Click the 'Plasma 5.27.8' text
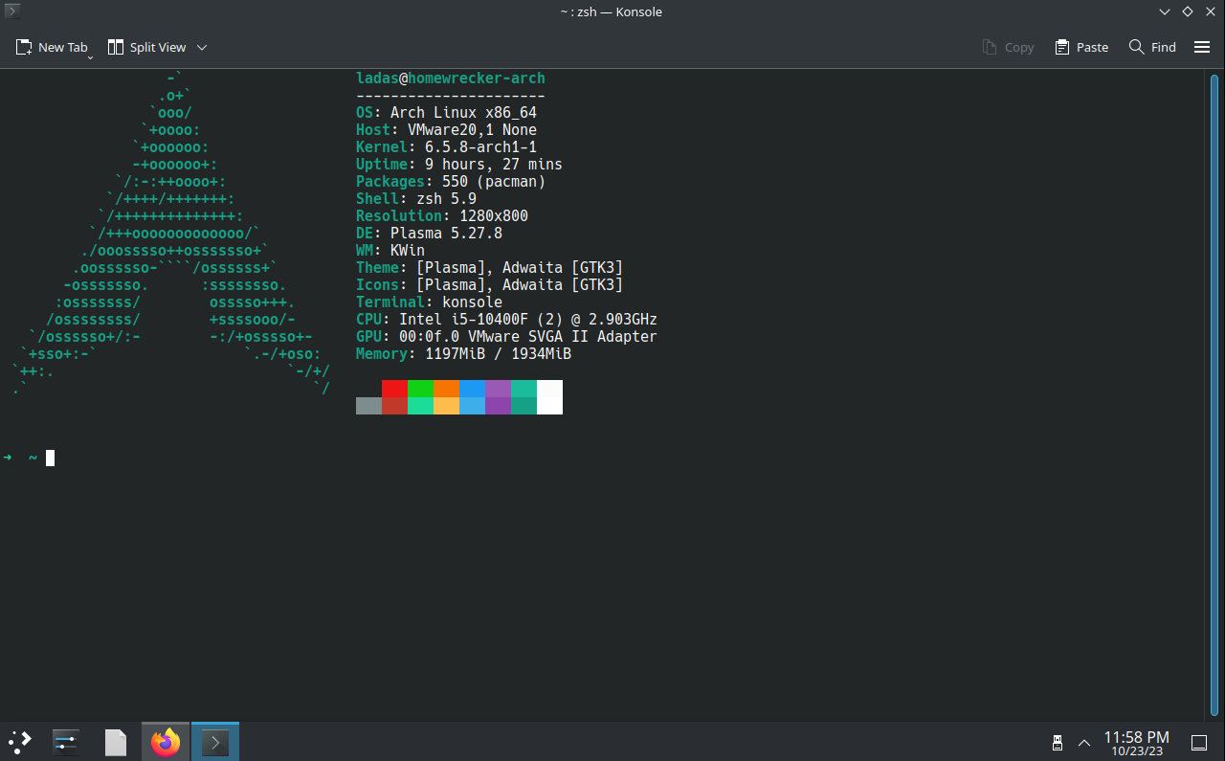This screenshot has height=761, width=1225. tap(446, 234)
